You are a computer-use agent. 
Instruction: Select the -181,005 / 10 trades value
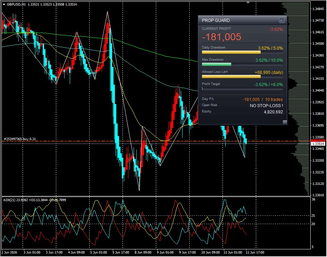[262, 100]
